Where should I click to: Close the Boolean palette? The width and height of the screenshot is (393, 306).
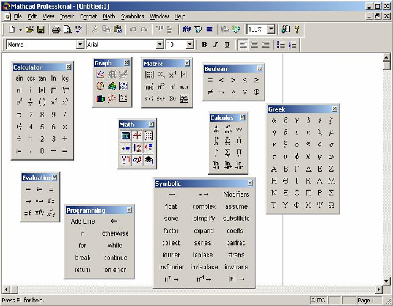tap(260, 68)
